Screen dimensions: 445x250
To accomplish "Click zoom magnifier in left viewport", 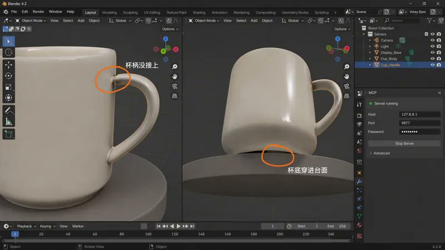I will click(175, 67).
